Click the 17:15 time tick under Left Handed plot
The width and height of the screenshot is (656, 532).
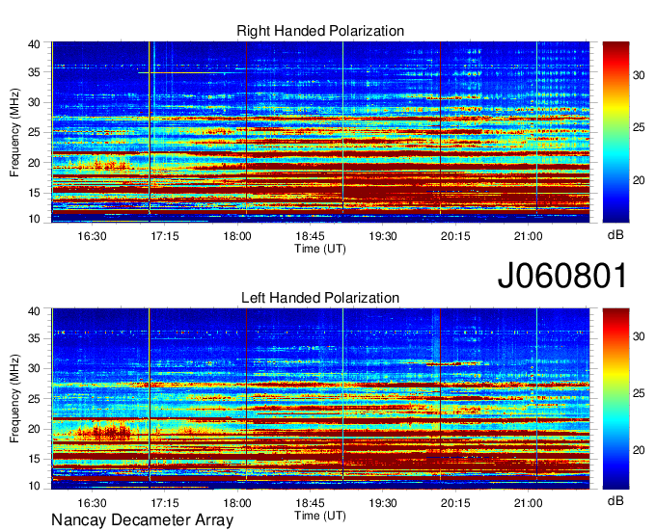pyautogui.click(x=165, y=503)
